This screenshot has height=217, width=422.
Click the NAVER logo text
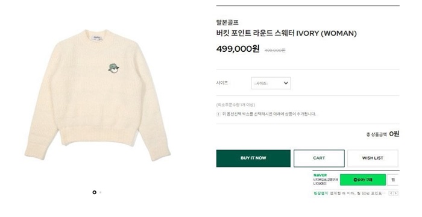pos(320,175)
